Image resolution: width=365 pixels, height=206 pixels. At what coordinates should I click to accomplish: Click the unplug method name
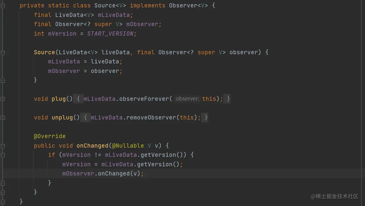tap(62, 118)
